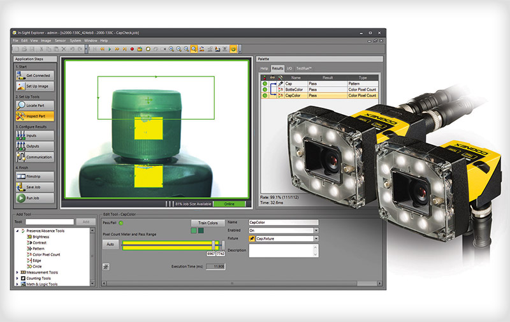Click the dark green trained color swatch
The image size is (510, 322).
click(201, 231)
